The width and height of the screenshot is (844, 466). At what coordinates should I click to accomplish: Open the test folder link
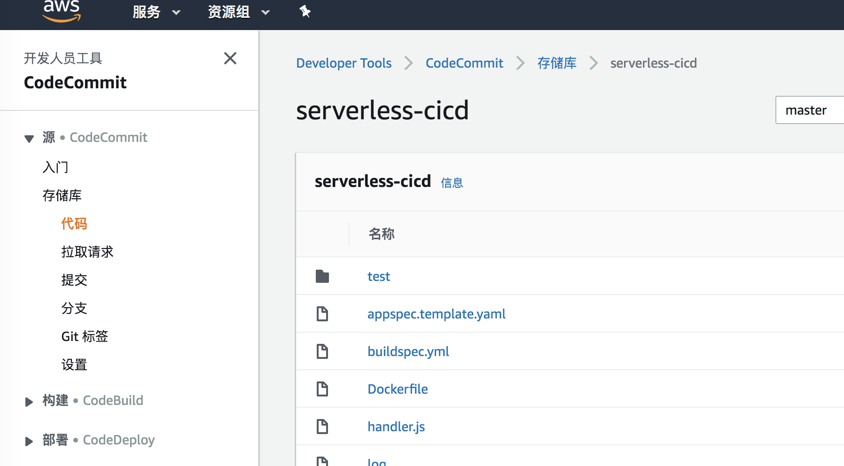tap(379, 276)
